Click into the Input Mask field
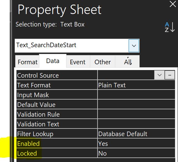 [x=136, y=95]
